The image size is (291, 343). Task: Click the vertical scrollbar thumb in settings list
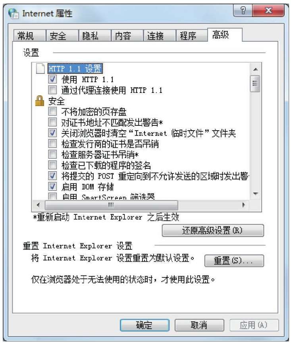[x=255, y=83]
